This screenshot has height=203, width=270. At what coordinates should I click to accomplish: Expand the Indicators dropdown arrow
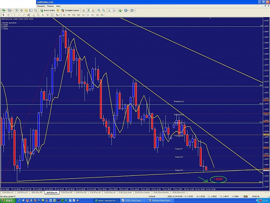click(x=122, y=10)
